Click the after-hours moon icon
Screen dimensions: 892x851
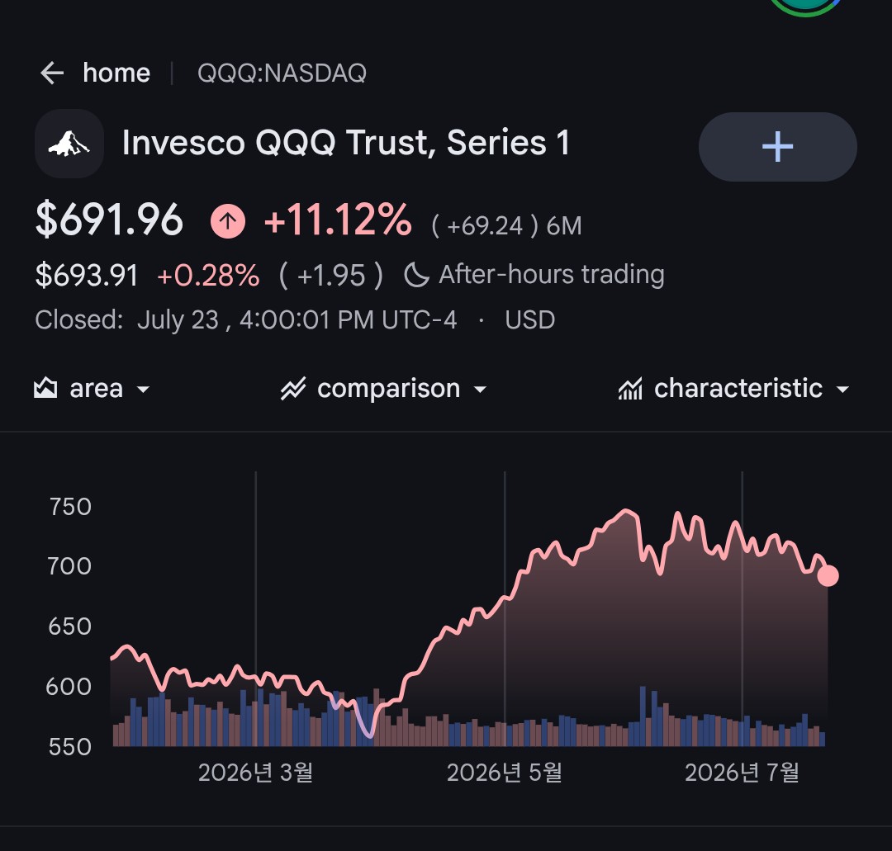pos(416,275)
